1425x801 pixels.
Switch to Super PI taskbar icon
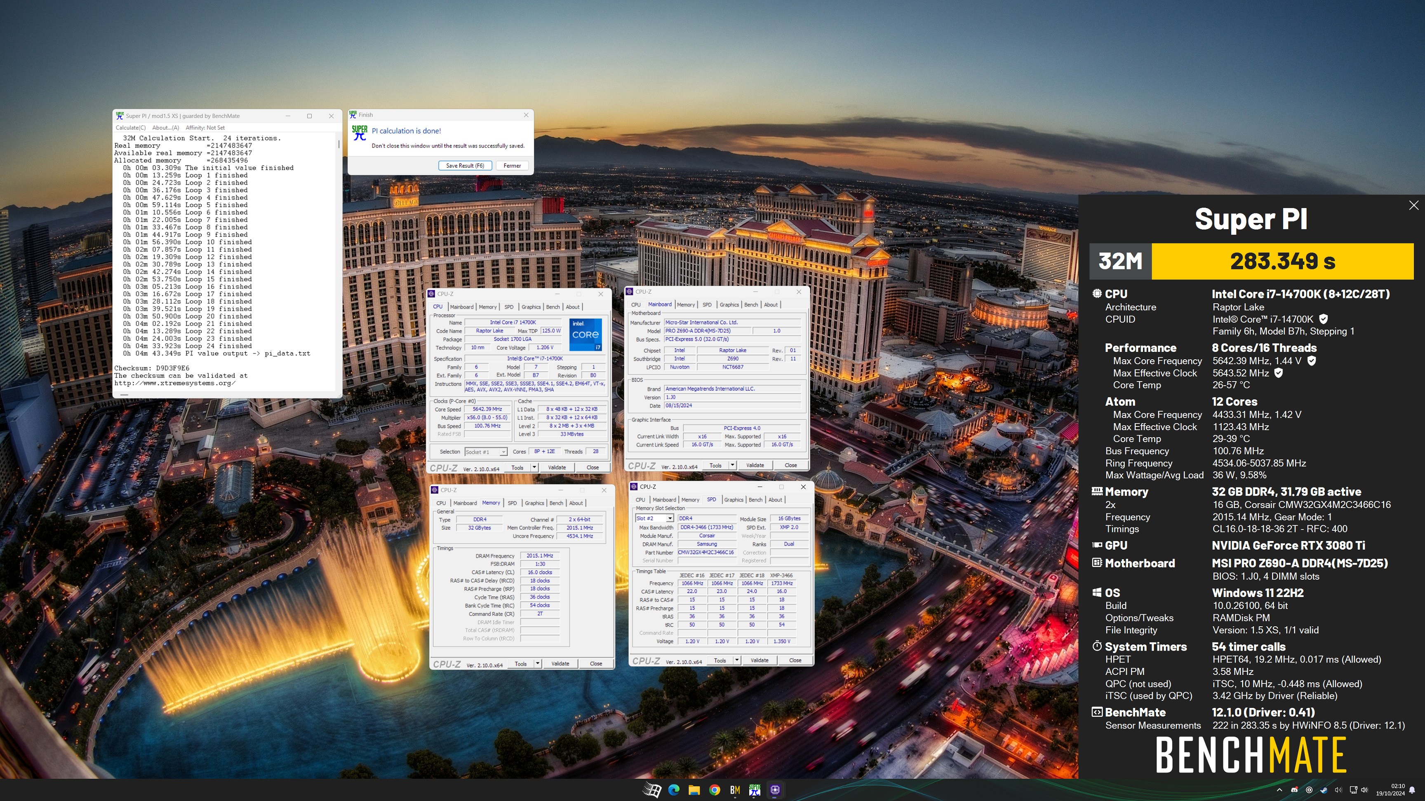(x=755, y=790)
